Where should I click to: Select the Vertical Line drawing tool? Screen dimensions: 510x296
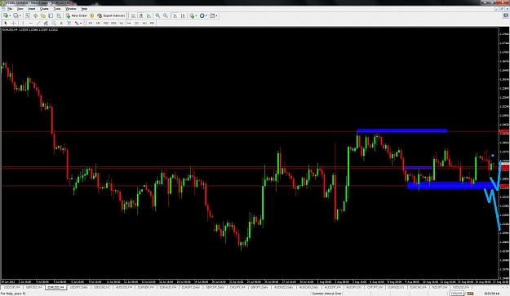coord(23,23)
